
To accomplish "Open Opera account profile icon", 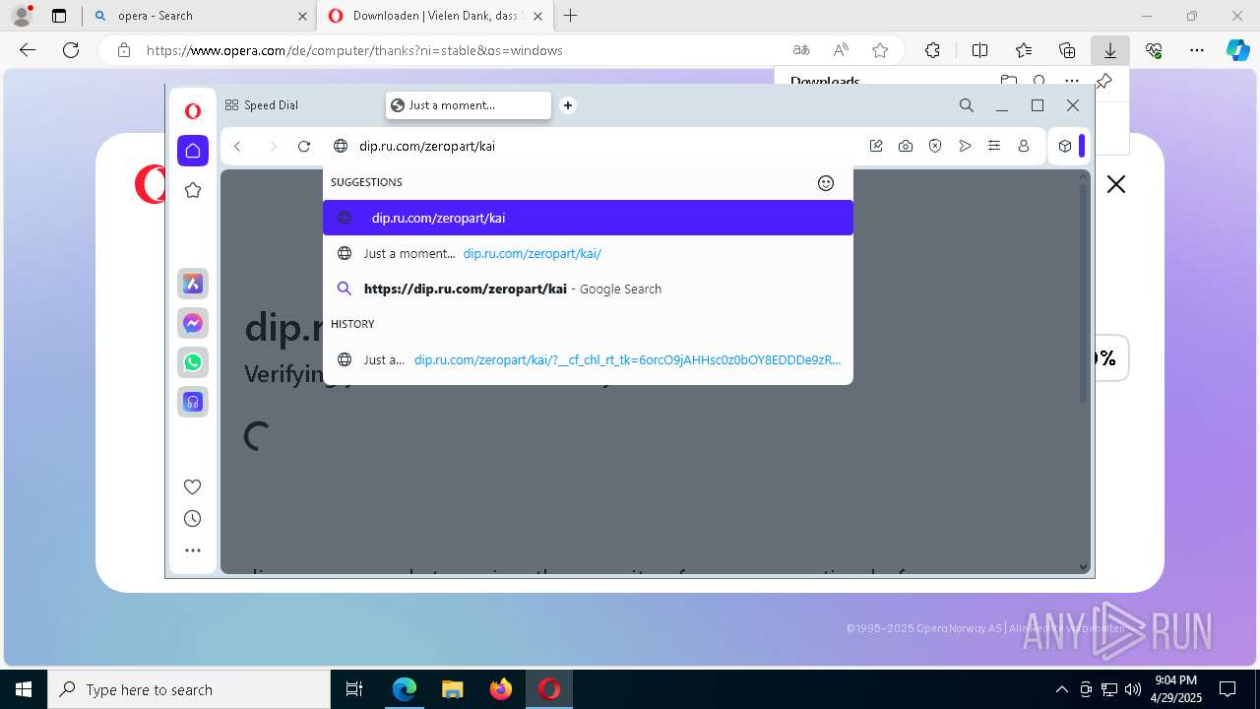I will tap(1024, 146).
